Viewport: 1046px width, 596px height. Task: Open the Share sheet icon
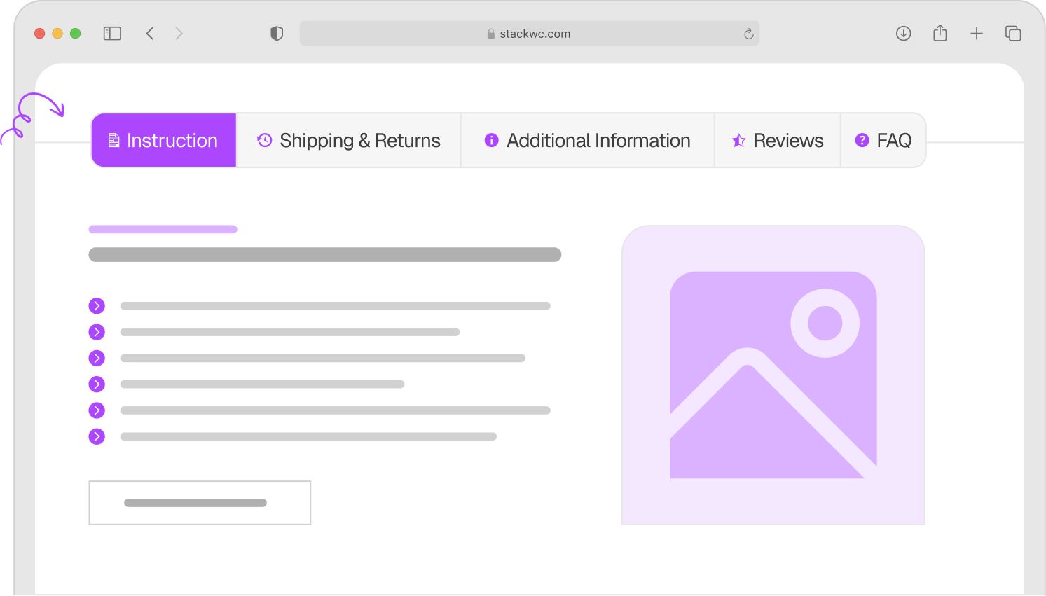coord(940,34)
